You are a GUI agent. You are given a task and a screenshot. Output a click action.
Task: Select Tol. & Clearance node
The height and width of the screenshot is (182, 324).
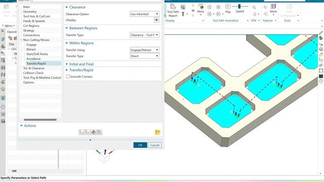click(34, 68)
